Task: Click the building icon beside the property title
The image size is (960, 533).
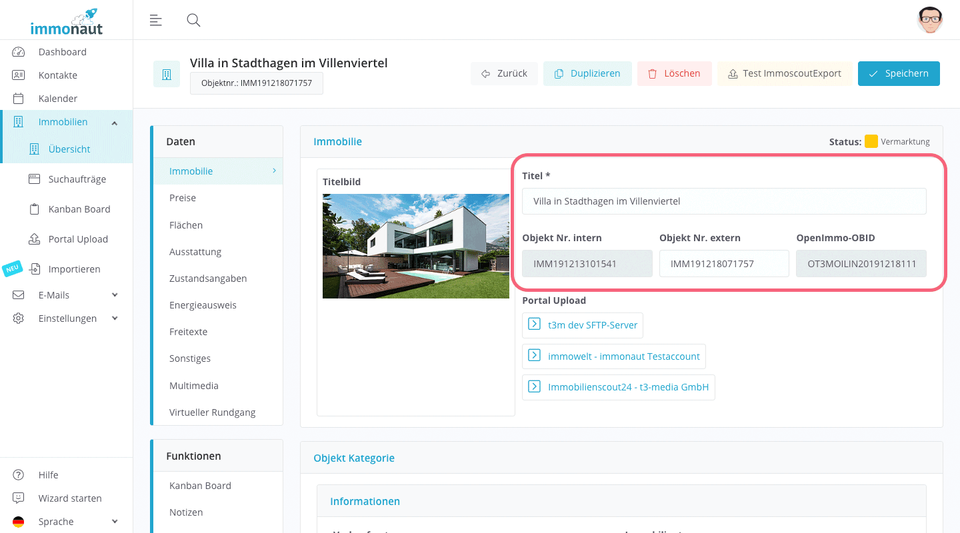Action: [167, 73]
